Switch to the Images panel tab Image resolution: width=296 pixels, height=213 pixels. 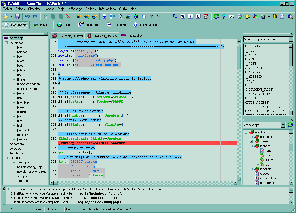click(x=42, y=25)
